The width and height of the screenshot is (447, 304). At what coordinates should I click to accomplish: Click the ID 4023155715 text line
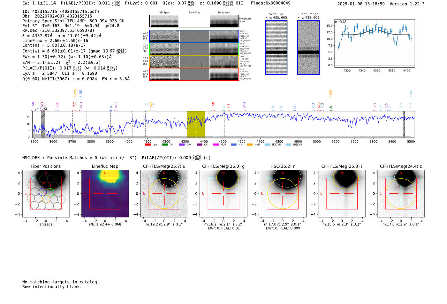[61, 11]
